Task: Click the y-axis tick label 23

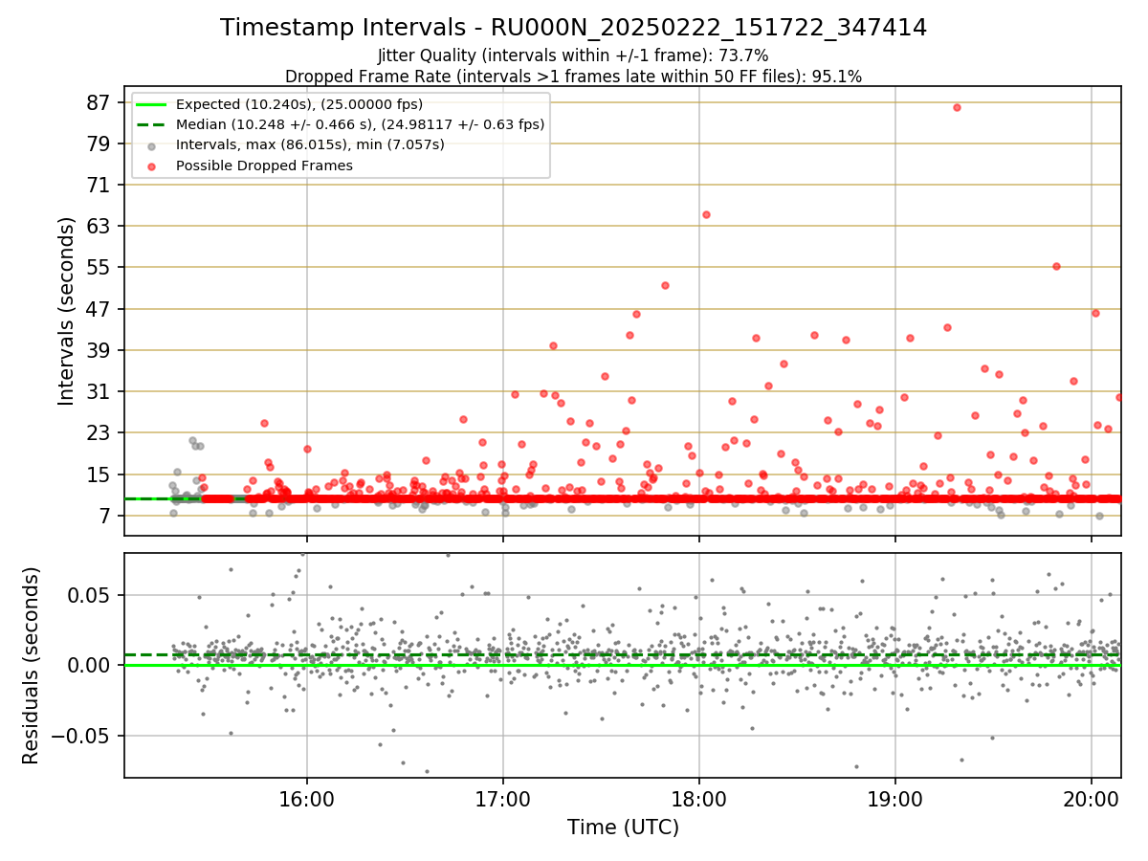Action: (99, 432)
